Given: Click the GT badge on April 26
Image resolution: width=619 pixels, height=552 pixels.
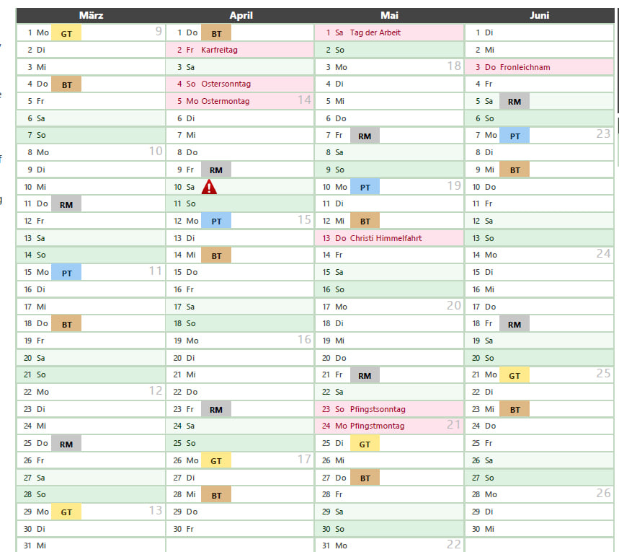Looking at the screenshot, I should pyautogui.click(x=216, y=460).
